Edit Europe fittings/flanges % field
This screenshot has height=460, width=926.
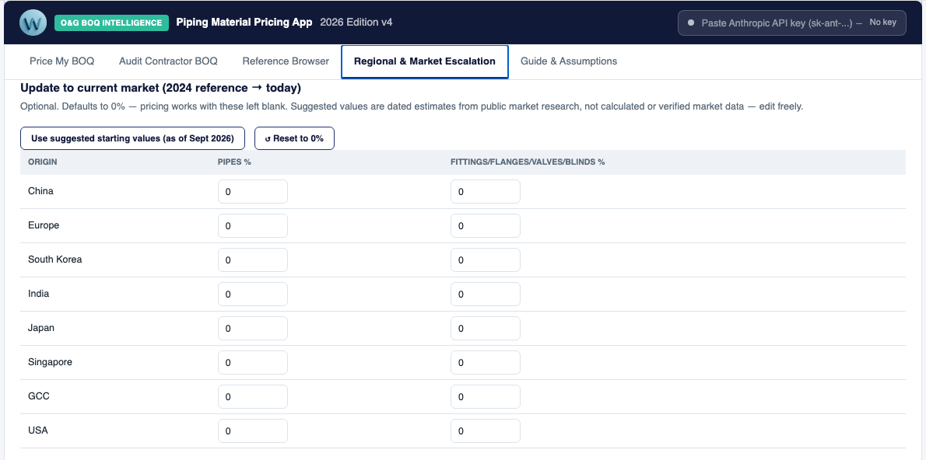coord(486,226)
